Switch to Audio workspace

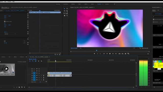(92, 4)
